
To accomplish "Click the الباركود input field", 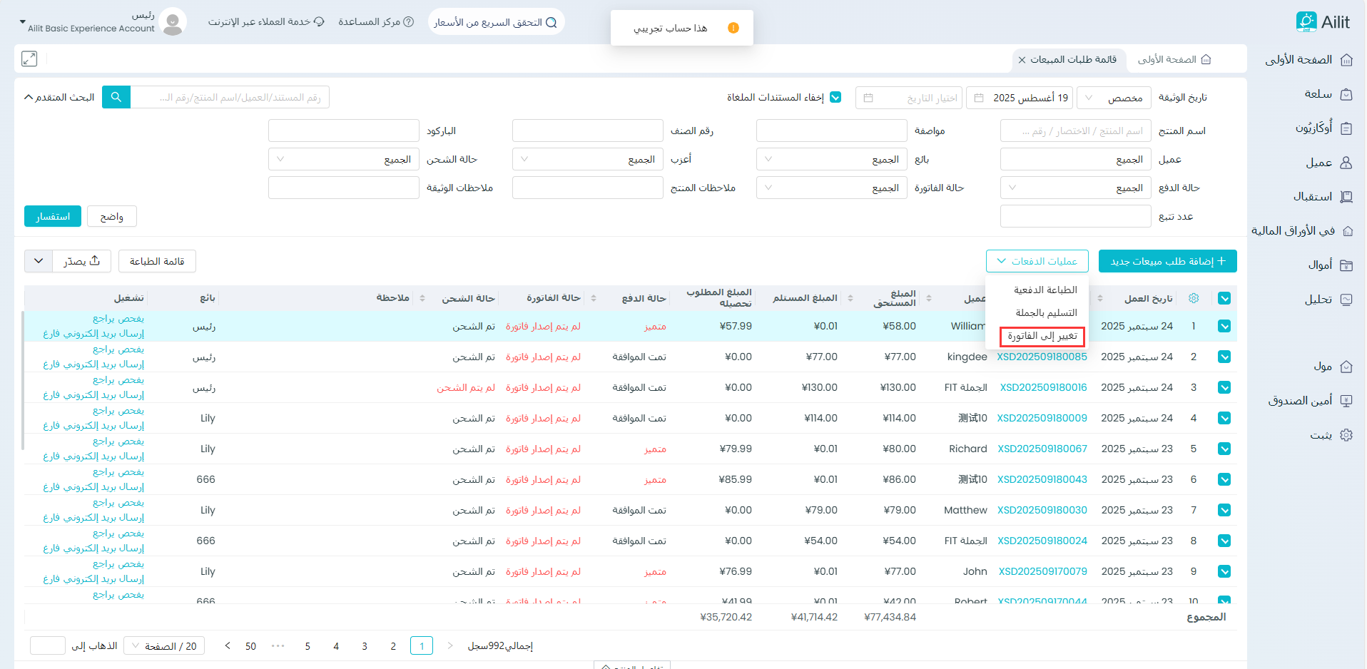I will (343, 131).
